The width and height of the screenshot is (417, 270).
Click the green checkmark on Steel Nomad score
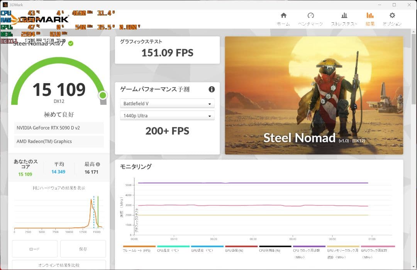[70, 43]
